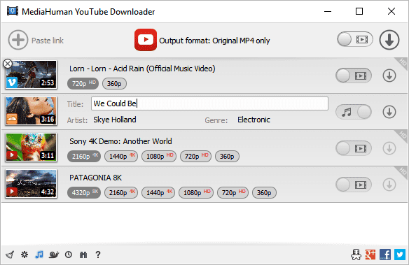
Task: Toggle video/audio switch for PATAGONIA 8K
Action: (354, 185)
